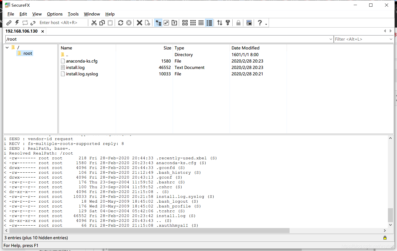Select install.log file
The width and height of the screenshot is (397, 251).
point(75,68)
